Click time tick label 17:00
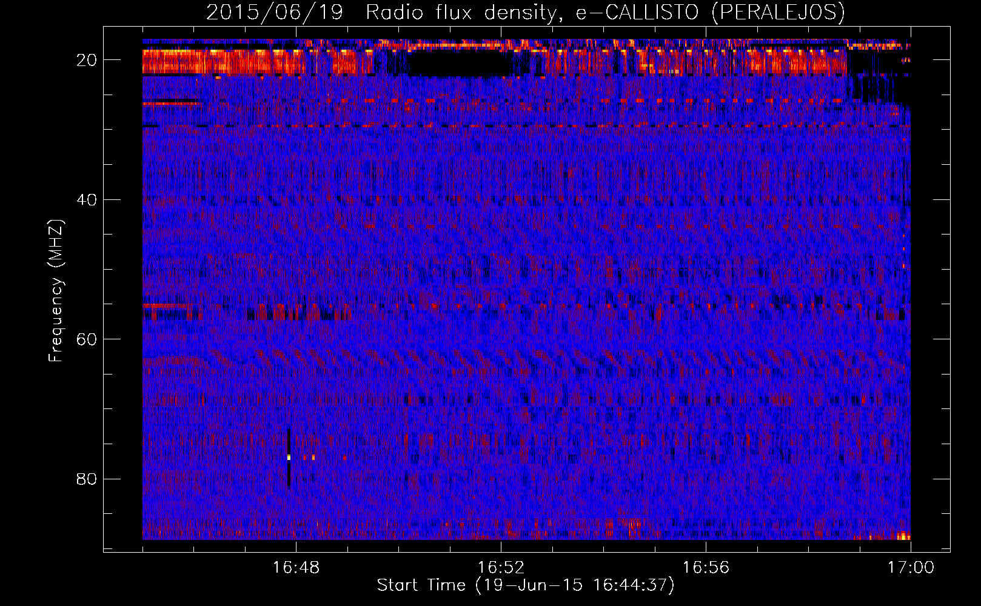Screen dimensions: 981x606 click(911, 567)
